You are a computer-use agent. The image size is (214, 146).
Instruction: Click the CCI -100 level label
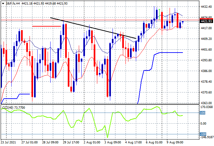pyautogui.click(x=203, y=134)
